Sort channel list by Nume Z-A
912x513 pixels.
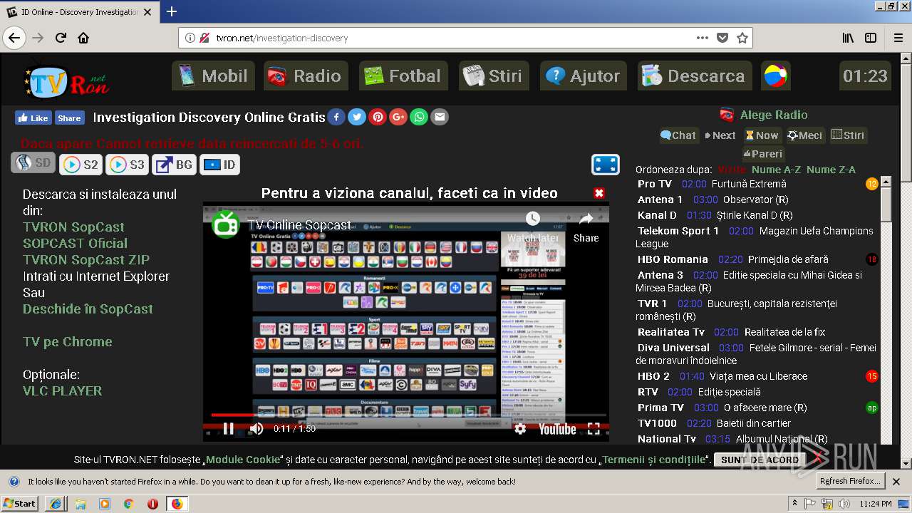pyautogui.click(x=831, y=170)
